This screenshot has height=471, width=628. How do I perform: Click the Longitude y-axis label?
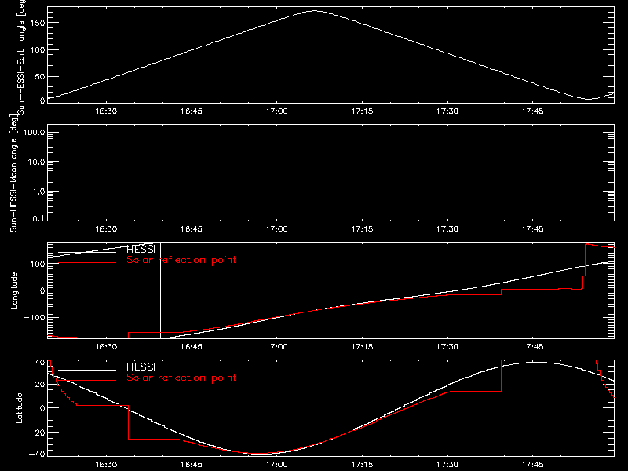click(x=14, y=290)
